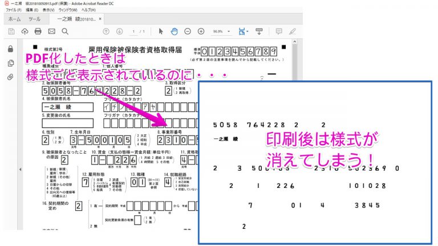Click the empty 変更後の氏名 field
This screenshot has height=246, width=438.
[68, 123]
